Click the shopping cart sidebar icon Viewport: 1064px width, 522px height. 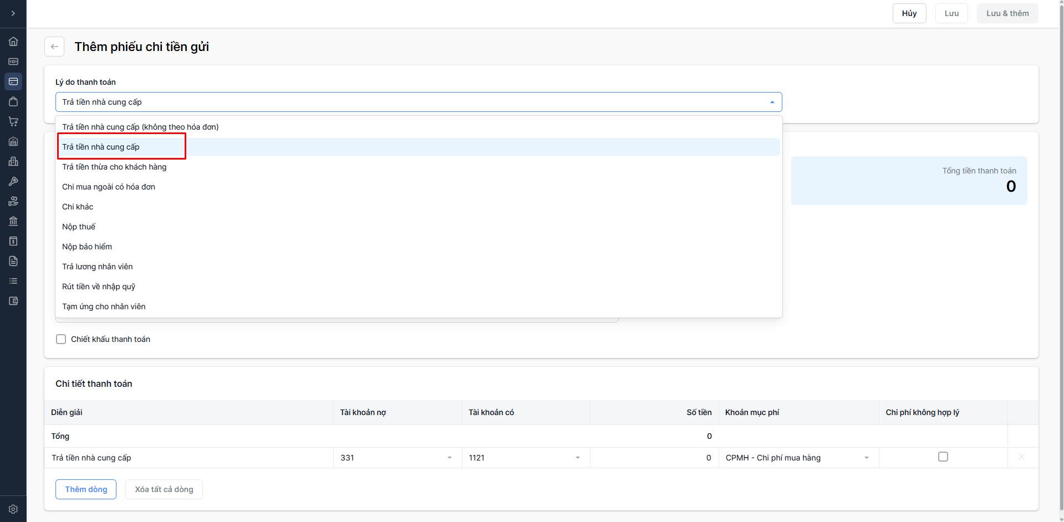[x=13, y=121]
